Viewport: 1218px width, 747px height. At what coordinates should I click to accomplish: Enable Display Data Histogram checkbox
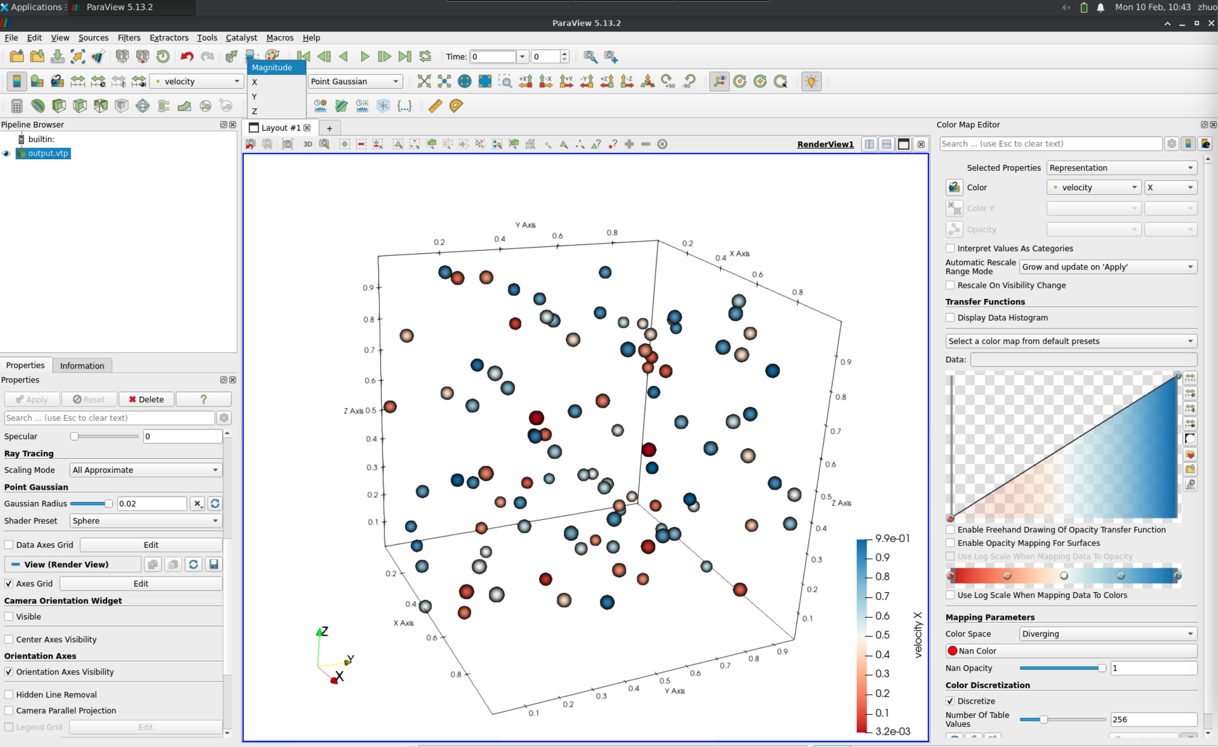(x=950, y=317)
